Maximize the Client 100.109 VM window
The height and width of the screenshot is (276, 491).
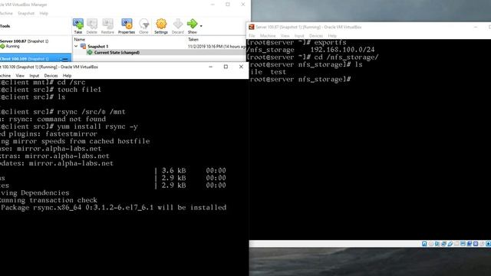pyautogui.click(x=226, y=67)
